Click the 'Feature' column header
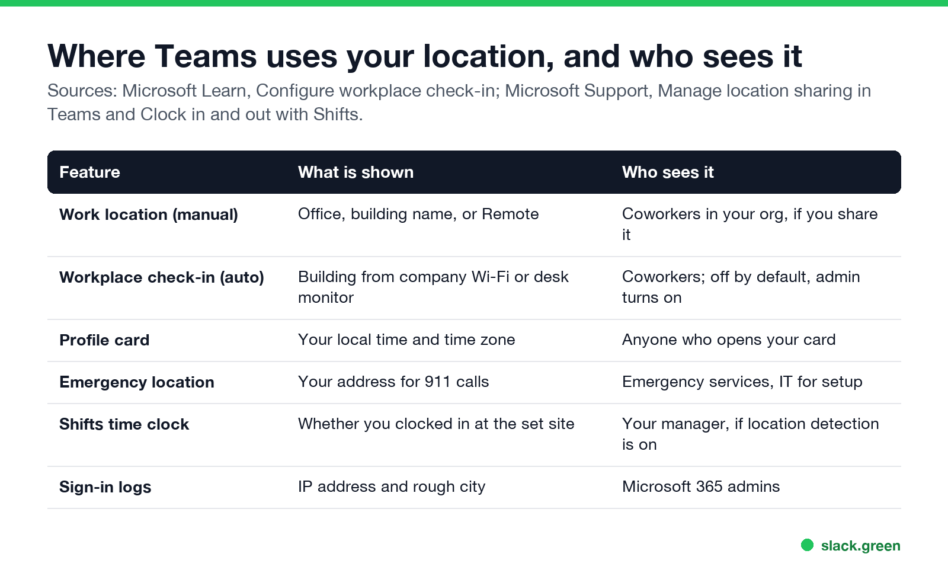 pos(89,172)
